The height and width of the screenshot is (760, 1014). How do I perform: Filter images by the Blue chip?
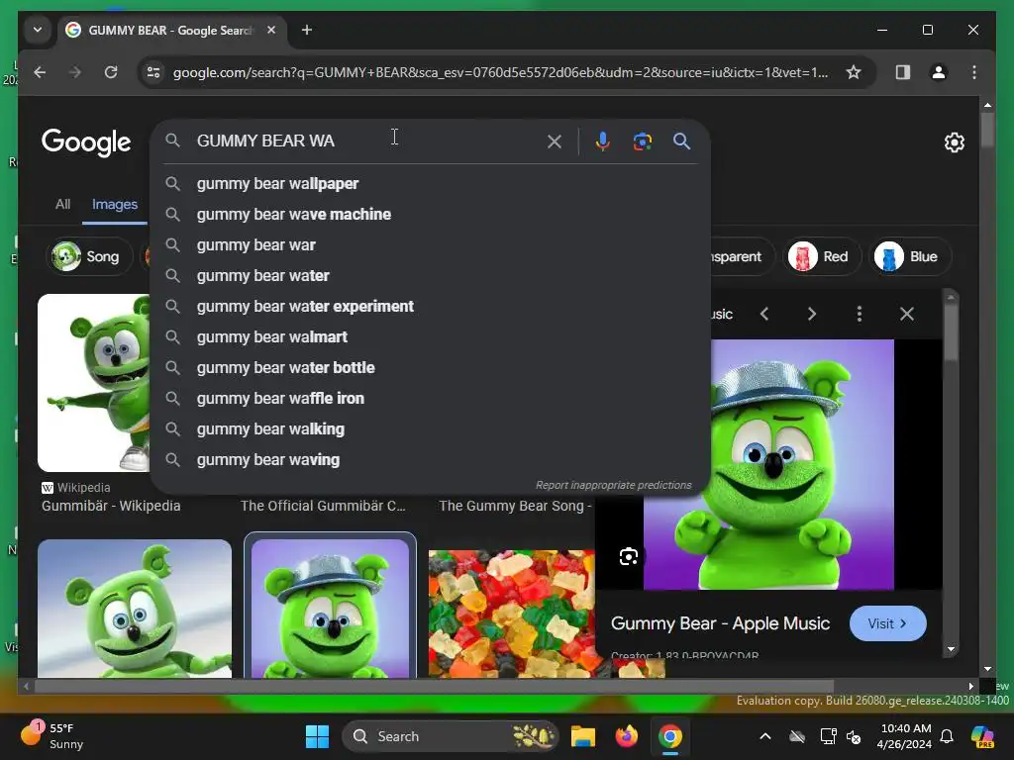pos(910,256)
